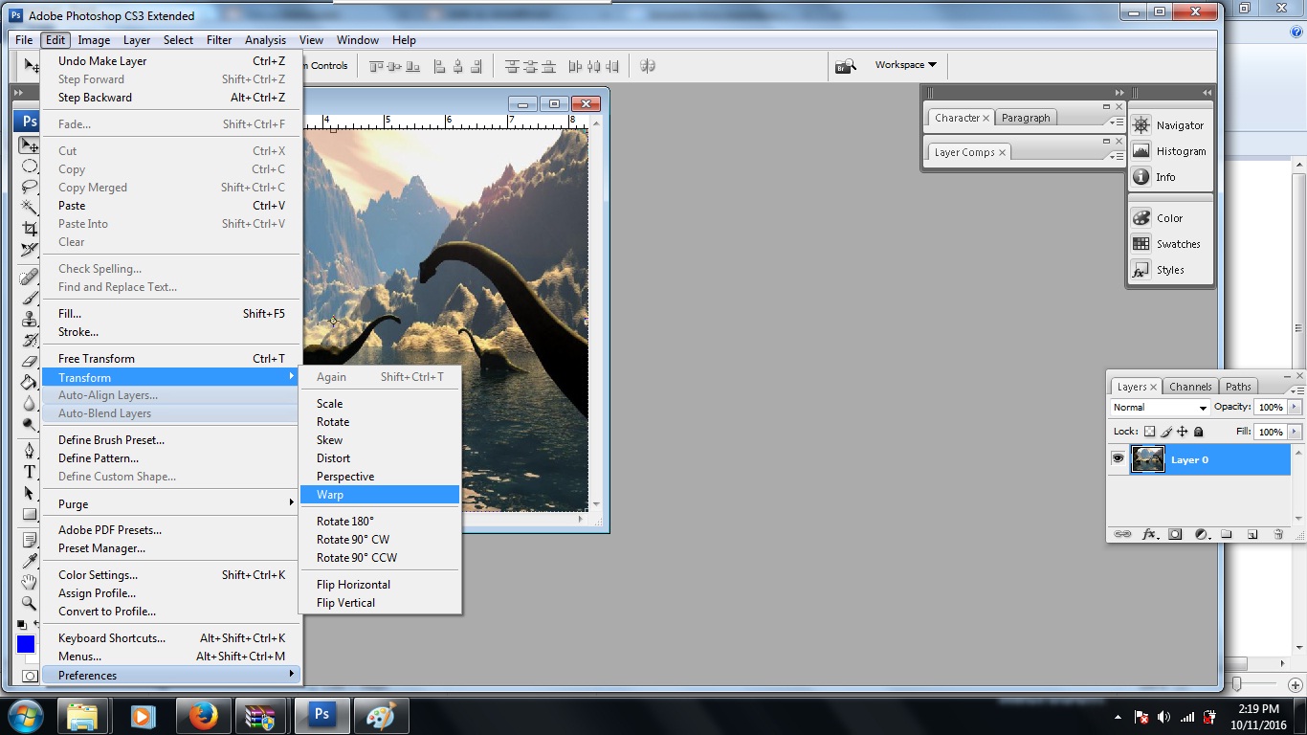
Task: Open the blend mode dropdown showing Normal
Action: pos(1202,408)
